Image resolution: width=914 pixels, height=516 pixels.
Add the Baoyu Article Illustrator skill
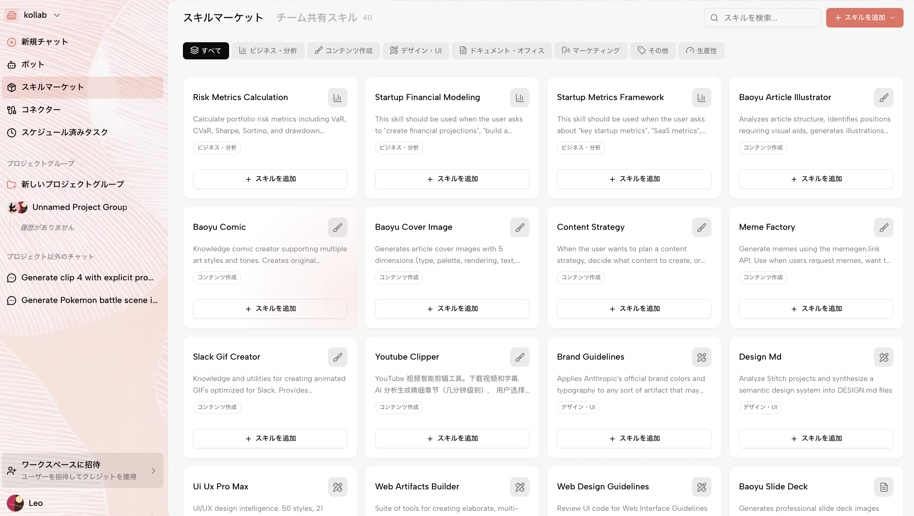click(x=816, y=179)
